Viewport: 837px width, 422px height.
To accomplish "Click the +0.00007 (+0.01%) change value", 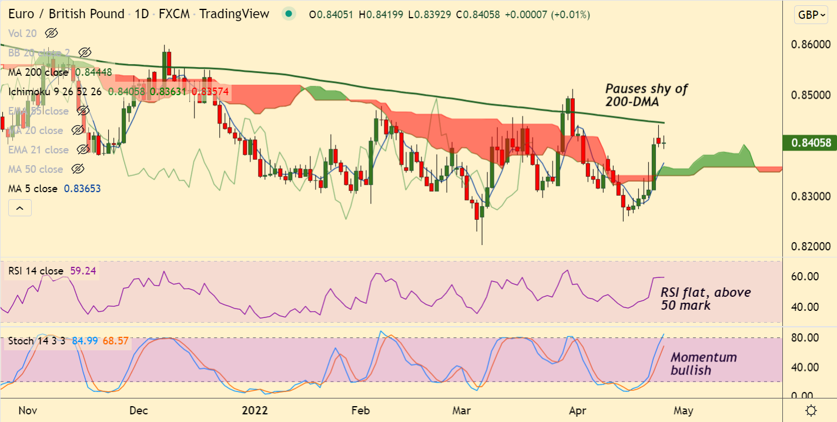I will coord(548,15).
